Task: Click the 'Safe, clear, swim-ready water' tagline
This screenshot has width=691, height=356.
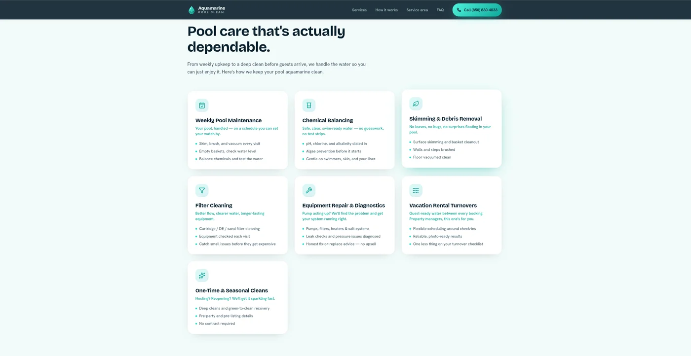Action: pos(343,131)
